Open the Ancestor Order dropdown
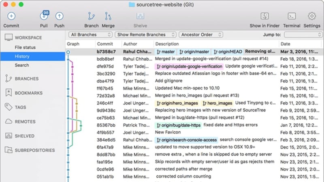Screen dimensions: 324x182 tap(201, 35)
